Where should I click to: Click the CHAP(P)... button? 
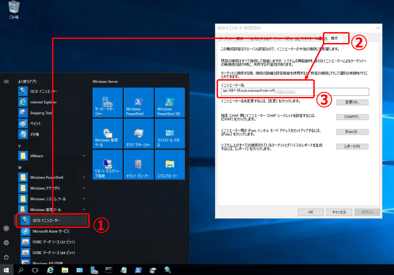pyautogui.click(x=352, y=117)
